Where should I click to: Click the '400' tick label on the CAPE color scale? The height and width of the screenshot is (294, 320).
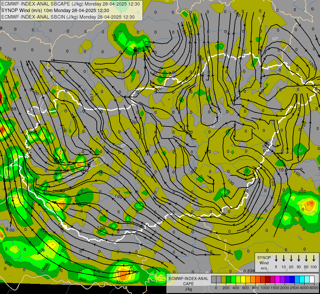[x=236, y=288]
